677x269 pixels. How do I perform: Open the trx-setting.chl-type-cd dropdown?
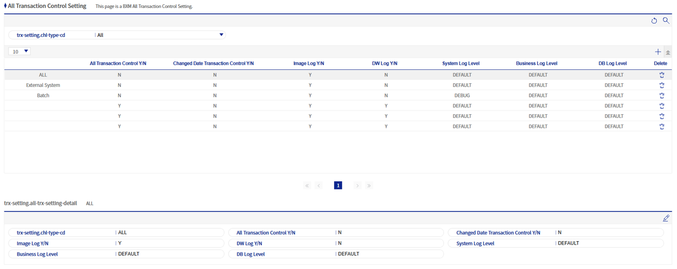pyautogui.click(x=221, y=35)
